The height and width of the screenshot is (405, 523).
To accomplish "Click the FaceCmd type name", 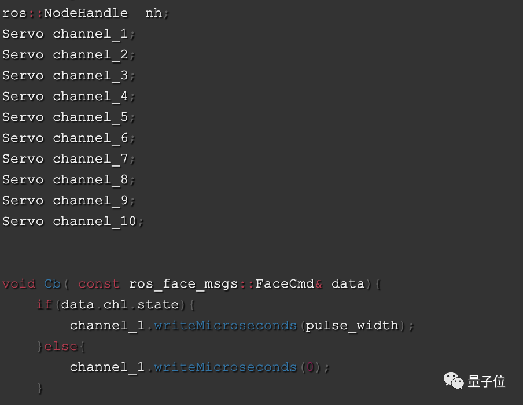I will tap(284, 283).
